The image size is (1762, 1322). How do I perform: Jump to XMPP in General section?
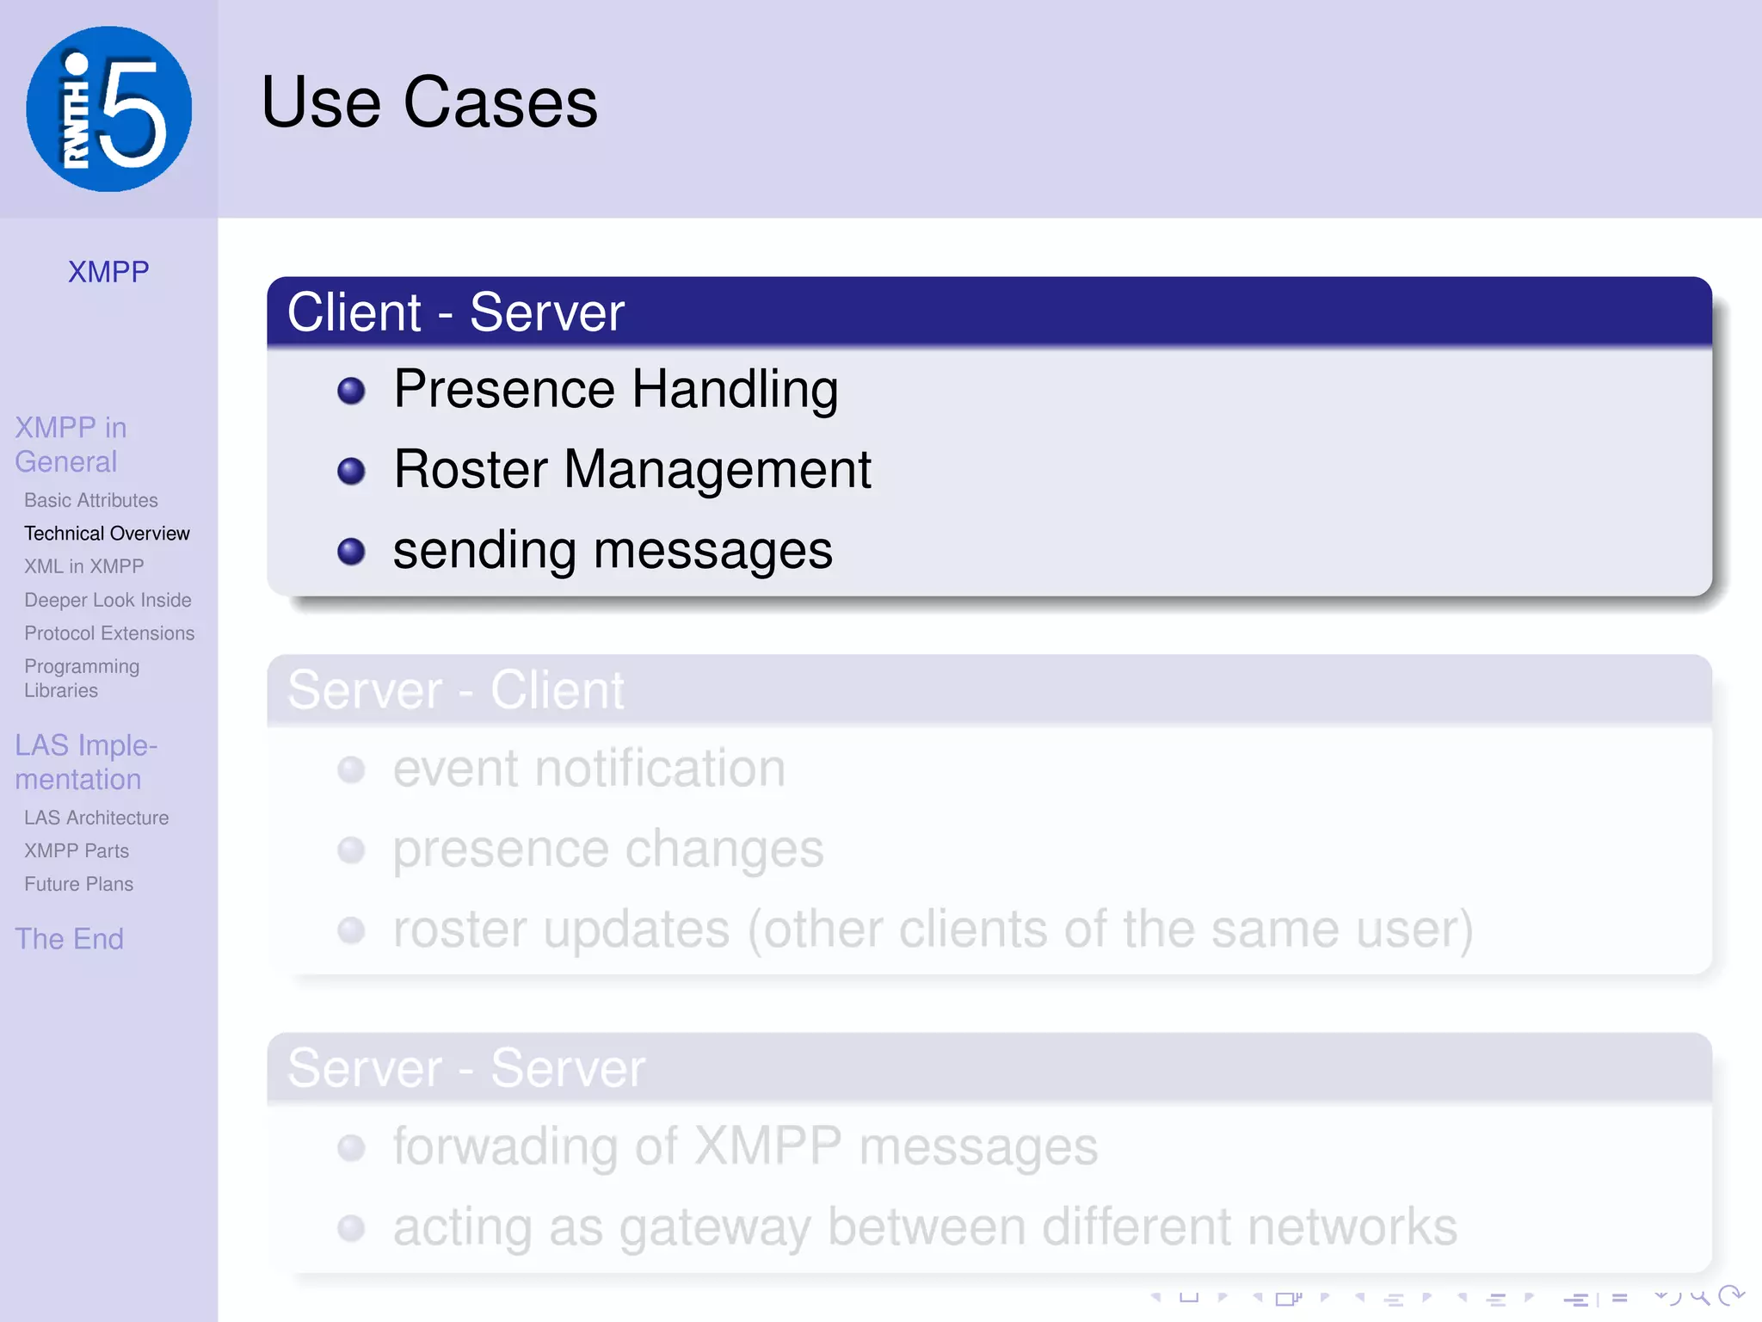pos(71,444)
